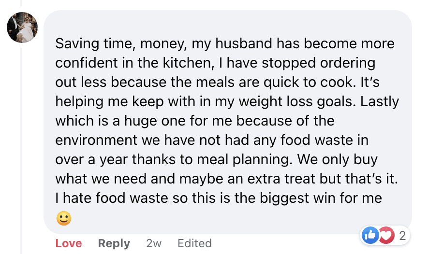Image resolution: width=443 pixels, height=254 pixels.
Task: Click the blue thumbs-up reaction icon
Action: coord(369,236)
